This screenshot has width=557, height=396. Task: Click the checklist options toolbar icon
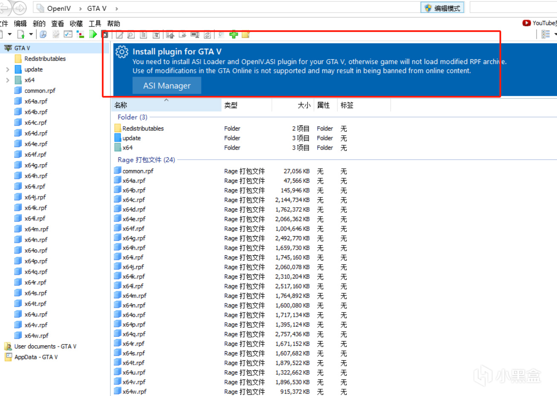(x=68, y=35)
